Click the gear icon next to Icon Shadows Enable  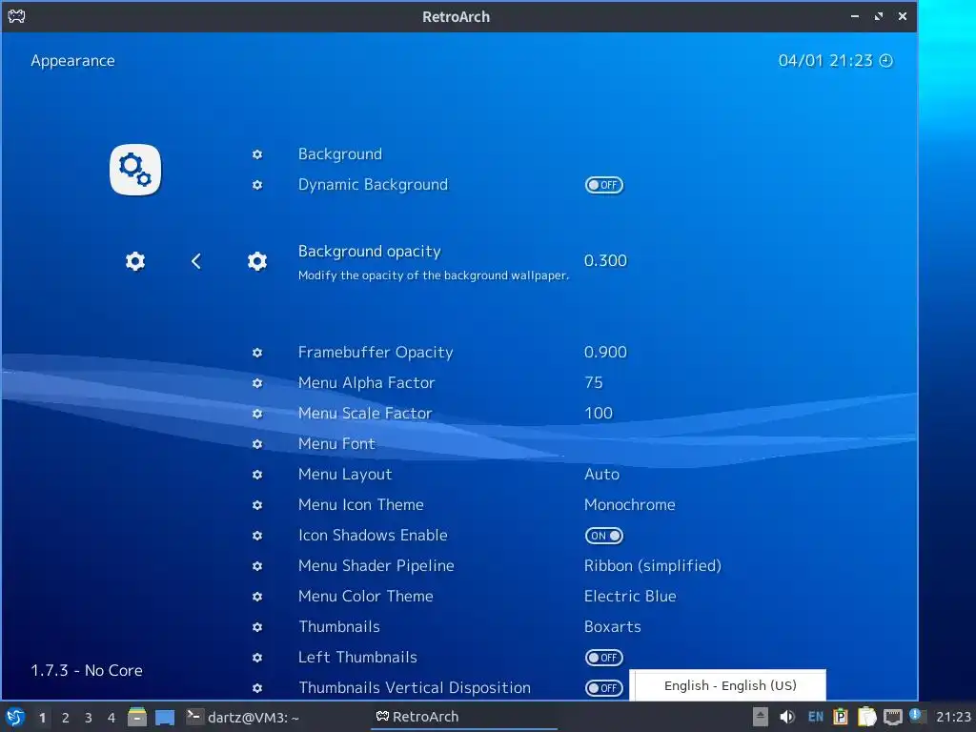coord(257,536)
